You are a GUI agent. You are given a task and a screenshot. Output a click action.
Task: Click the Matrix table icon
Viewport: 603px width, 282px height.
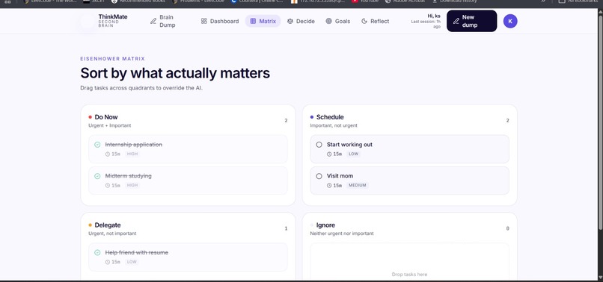tap(253, 21)
